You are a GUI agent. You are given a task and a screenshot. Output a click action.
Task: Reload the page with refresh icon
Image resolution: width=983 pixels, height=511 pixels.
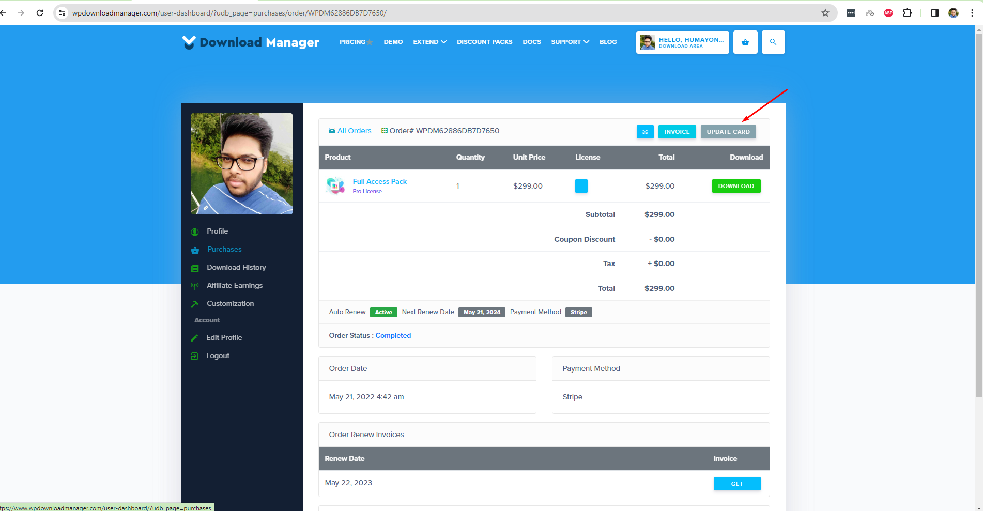[x=40, y=13]
